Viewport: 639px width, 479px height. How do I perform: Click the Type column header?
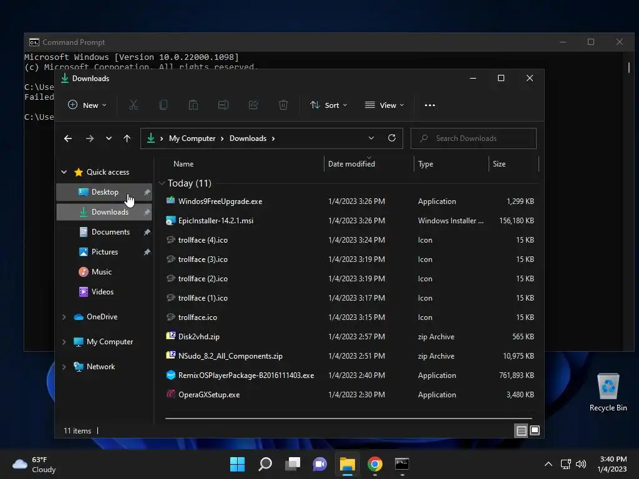(451, 164)
